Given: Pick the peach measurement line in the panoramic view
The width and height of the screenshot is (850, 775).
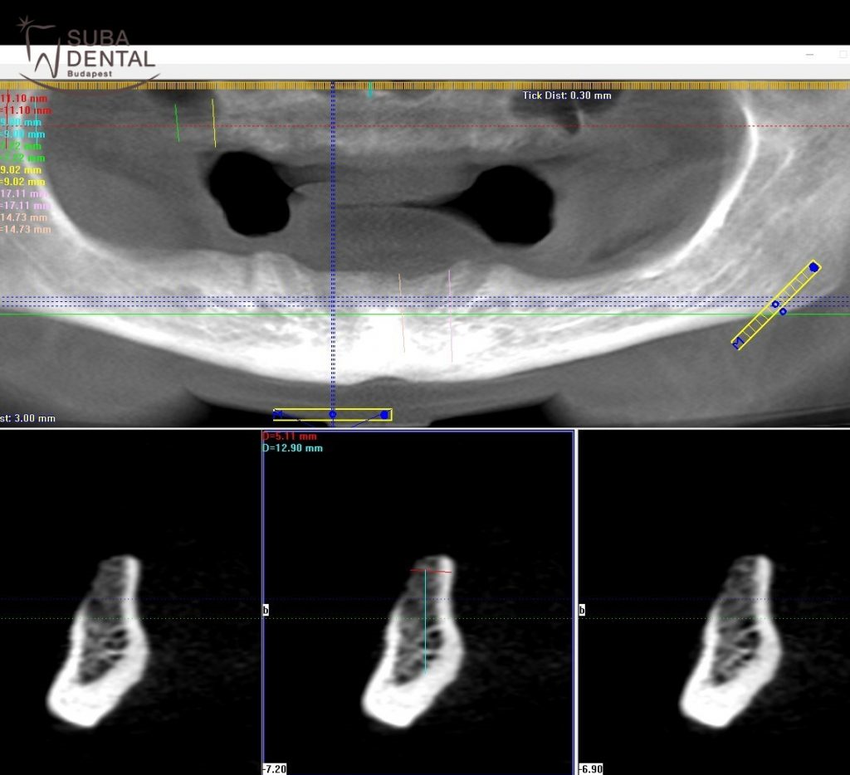Looking at the screenshot, I should click(x=401, y=314).
